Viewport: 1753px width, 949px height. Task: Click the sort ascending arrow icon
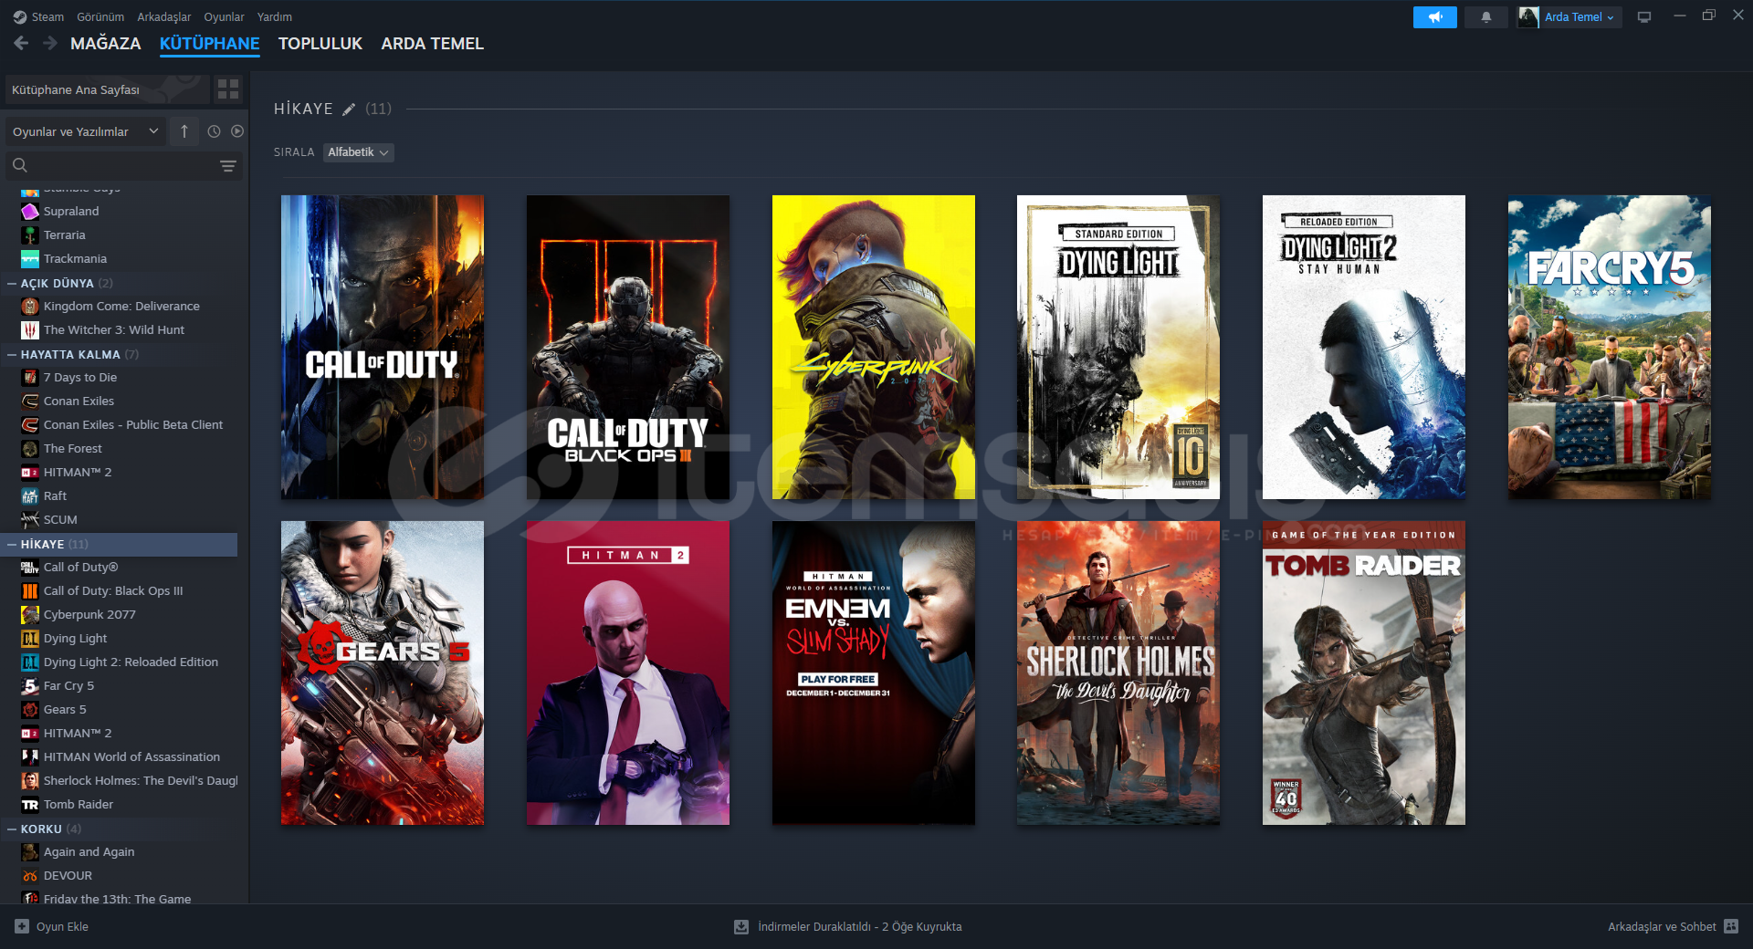[184, 131]
